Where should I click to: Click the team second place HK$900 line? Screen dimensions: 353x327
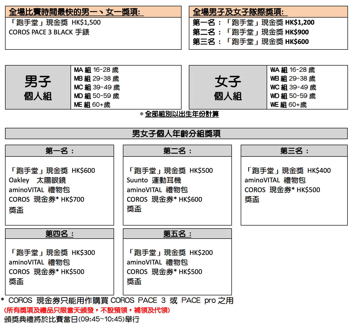pyautogui.click(x=251, y=32)
